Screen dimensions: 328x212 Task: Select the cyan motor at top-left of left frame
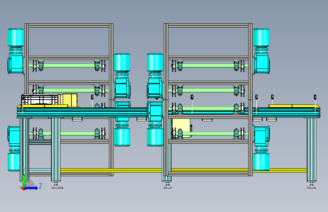tap(16, 51)
